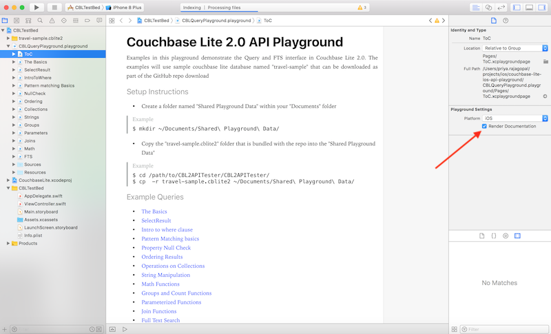Open the Report navigator

pyautogui.click(x=99, y=21)
